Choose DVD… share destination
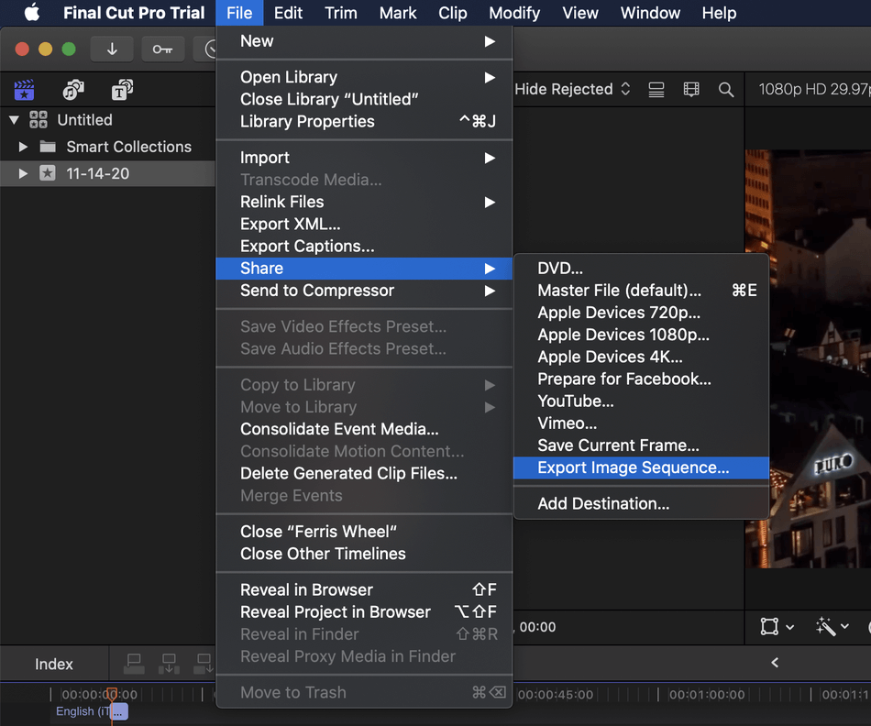 coord(642,269)
